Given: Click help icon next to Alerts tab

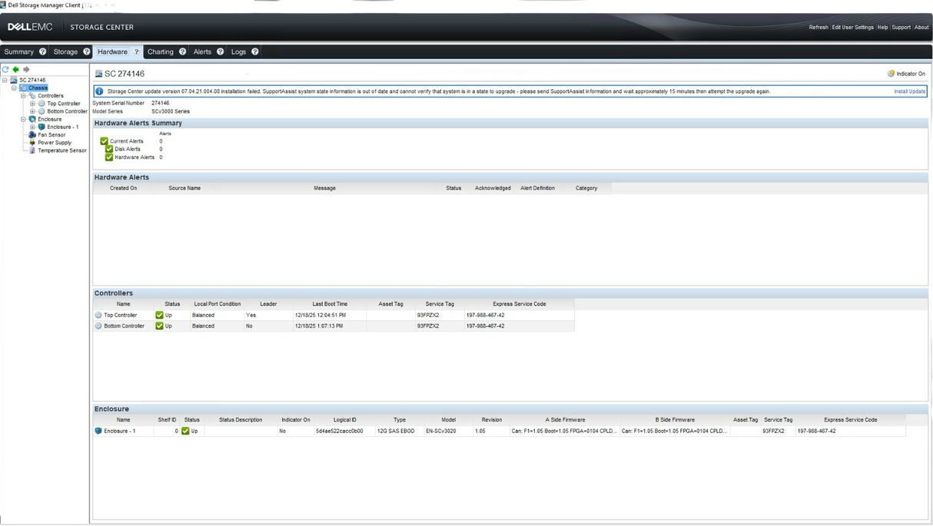Looking at the screenshot, I should pyautogui.click(x=220, y=51).
